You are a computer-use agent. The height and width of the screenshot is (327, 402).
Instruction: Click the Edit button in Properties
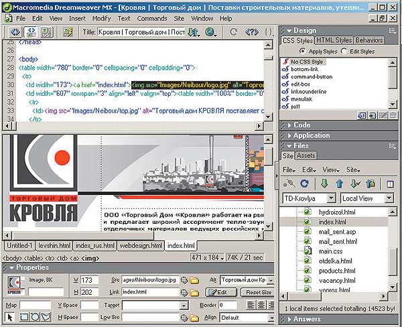(x=221, y=292)
